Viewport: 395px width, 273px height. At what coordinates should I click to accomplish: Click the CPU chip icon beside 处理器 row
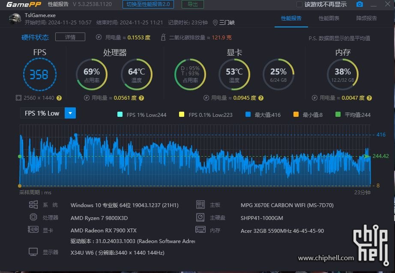point(33,217)
